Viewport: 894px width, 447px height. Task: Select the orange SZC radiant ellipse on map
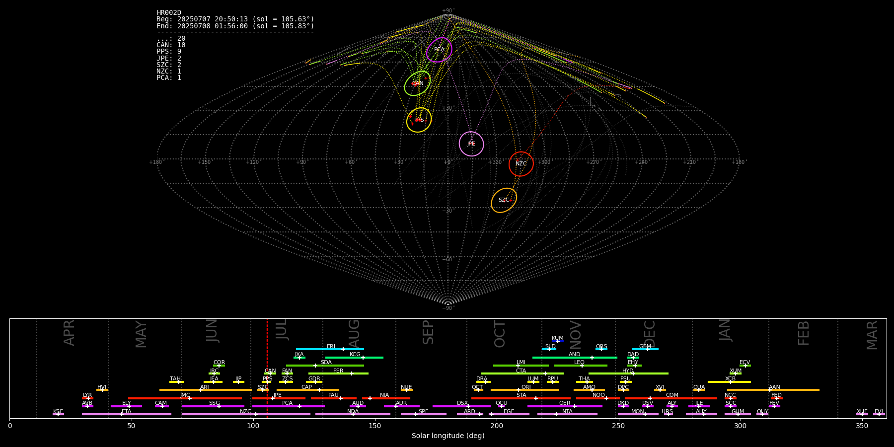504,200
